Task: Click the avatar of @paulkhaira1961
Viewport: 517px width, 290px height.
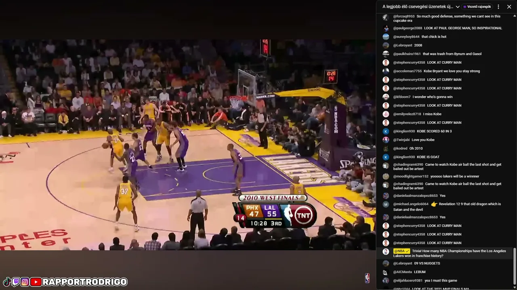Action: [x=386, y=54]
